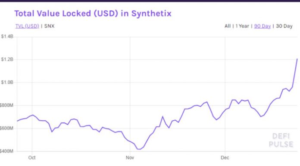Image resolution: width=300 pixels, height=166 pixels.
Task: Select the TVL (USD) metric link
Action: pyautogui.click(x=27, y=26)
